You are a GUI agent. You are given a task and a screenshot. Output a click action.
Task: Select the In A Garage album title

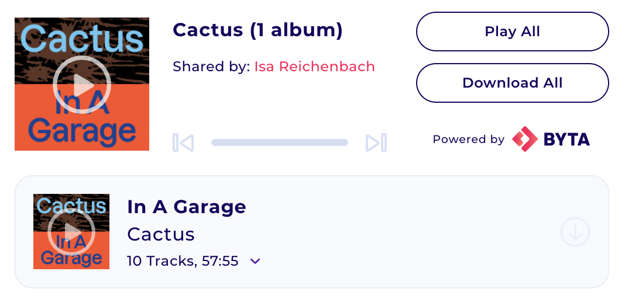pyautogui.click(x=186, y=207)
